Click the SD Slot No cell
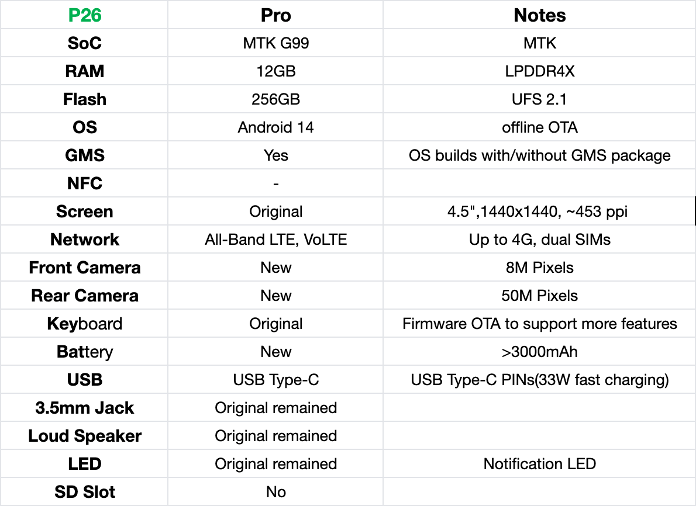Image resolution: width=696 pixels, height=506 pixels. tap(275, 492)
